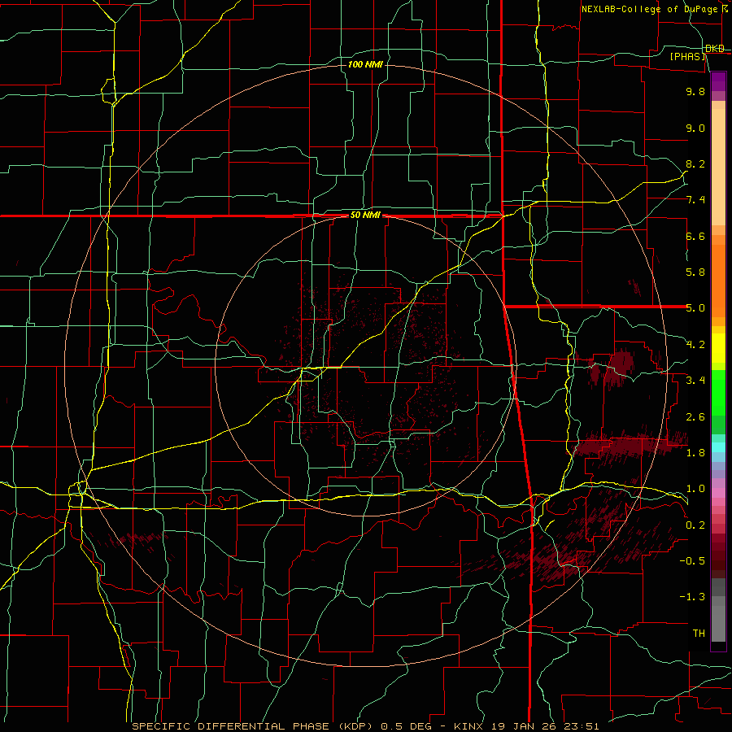Screen dimensions: 732x732
Task: Select the 6.6 scale label
Action: pyautogui.click(x=695, y=236)
